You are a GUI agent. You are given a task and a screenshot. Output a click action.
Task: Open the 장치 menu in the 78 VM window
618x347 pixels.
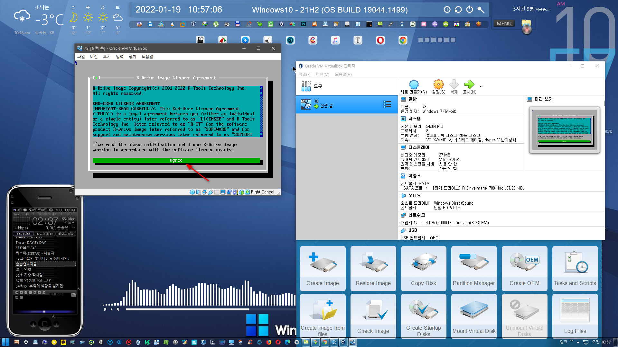[x=132, y=57]
